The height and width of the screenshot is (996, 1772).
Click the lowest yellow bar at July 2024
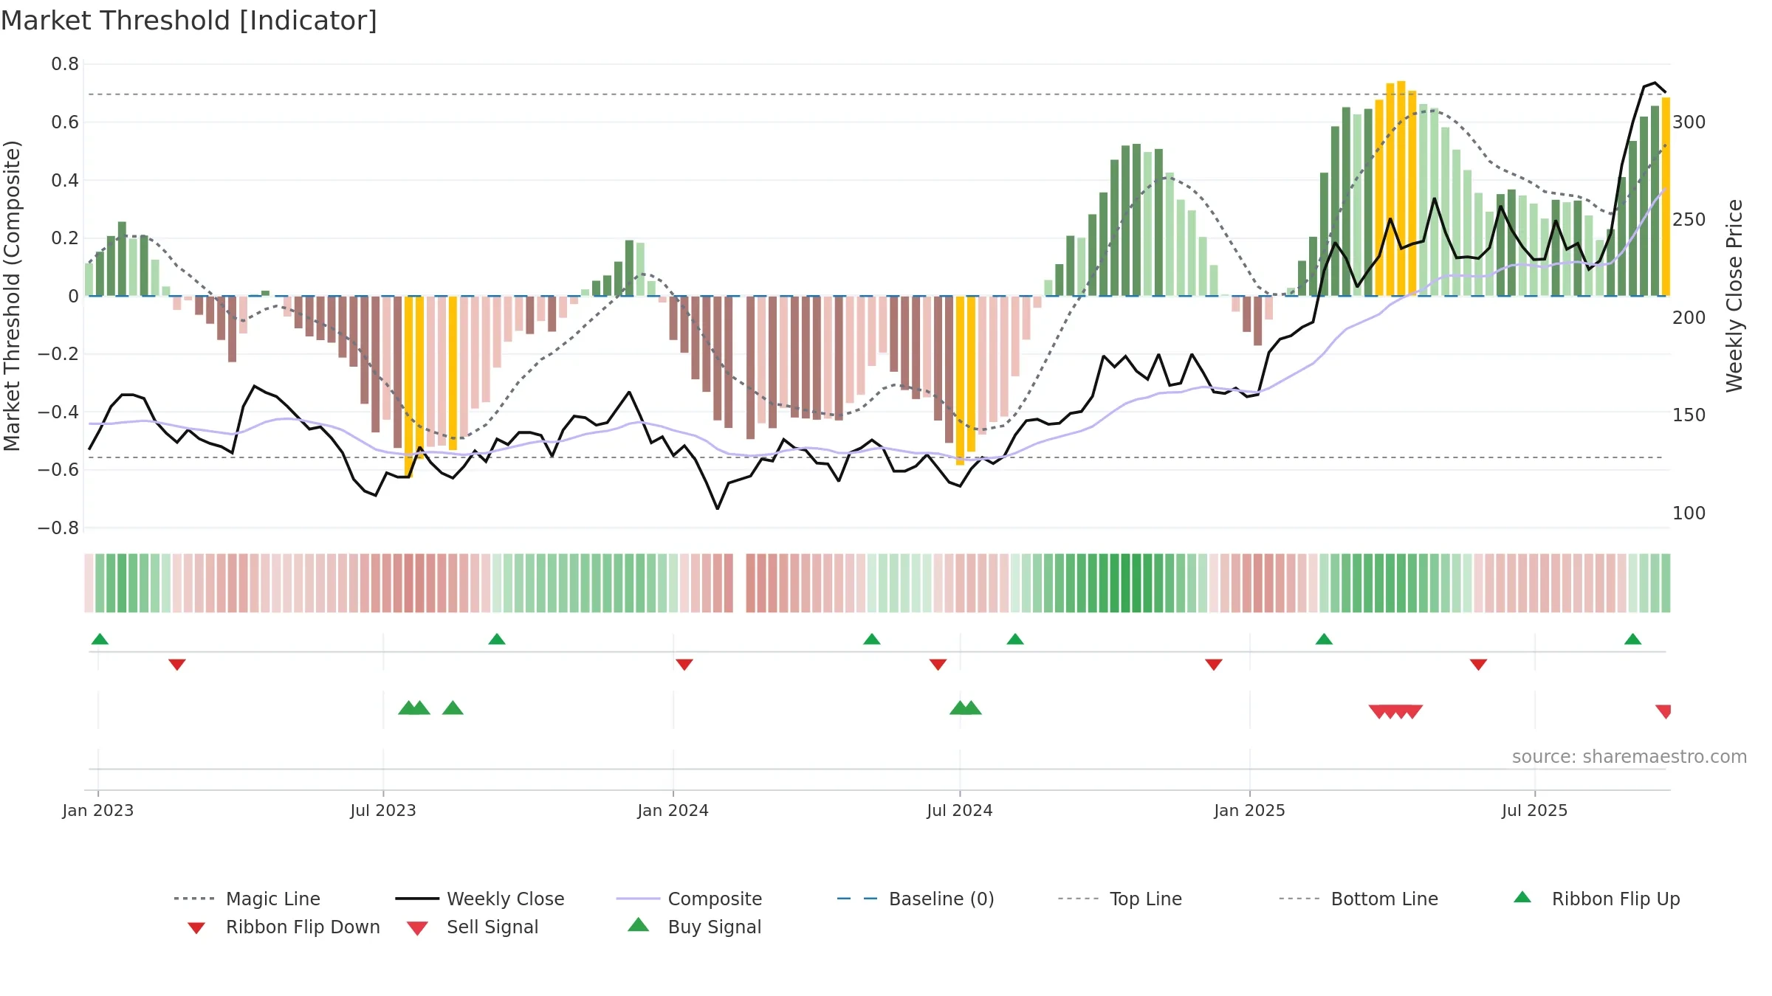[960, 381]
